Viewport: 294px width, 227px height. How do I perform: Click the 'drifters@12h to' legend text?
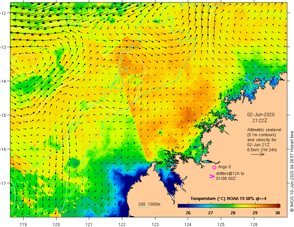pyautogui.click(x=230, y=174)
